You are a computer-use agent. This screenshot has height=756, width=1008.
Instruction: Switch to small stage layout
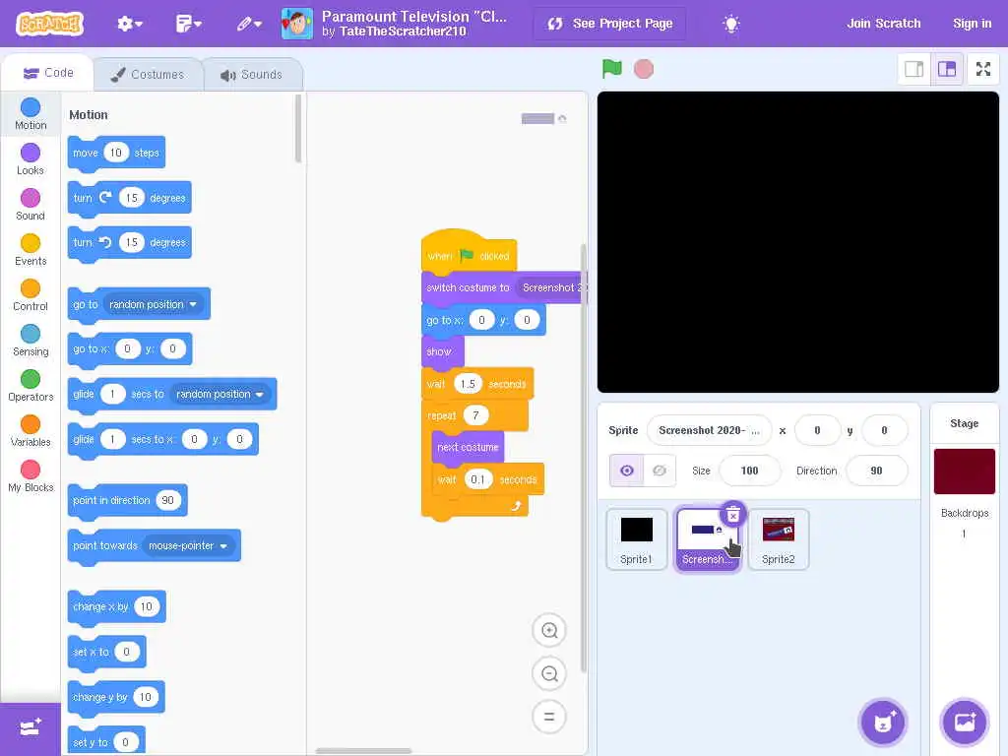(x=913, y=69)
